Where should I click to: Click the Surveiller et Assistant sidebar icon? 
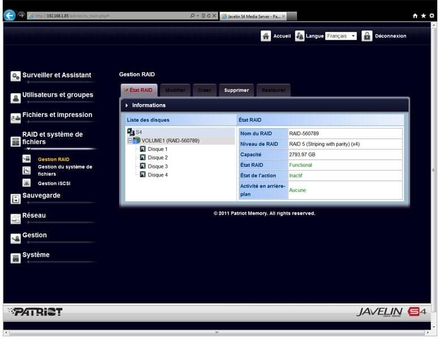(16, 76)
